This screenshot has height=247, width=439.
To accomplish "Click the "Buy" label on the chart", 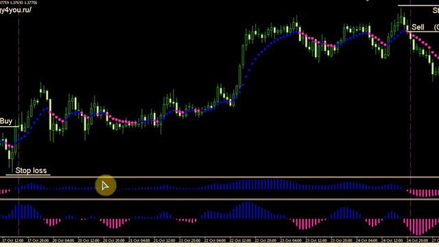I will pos(6,121).
